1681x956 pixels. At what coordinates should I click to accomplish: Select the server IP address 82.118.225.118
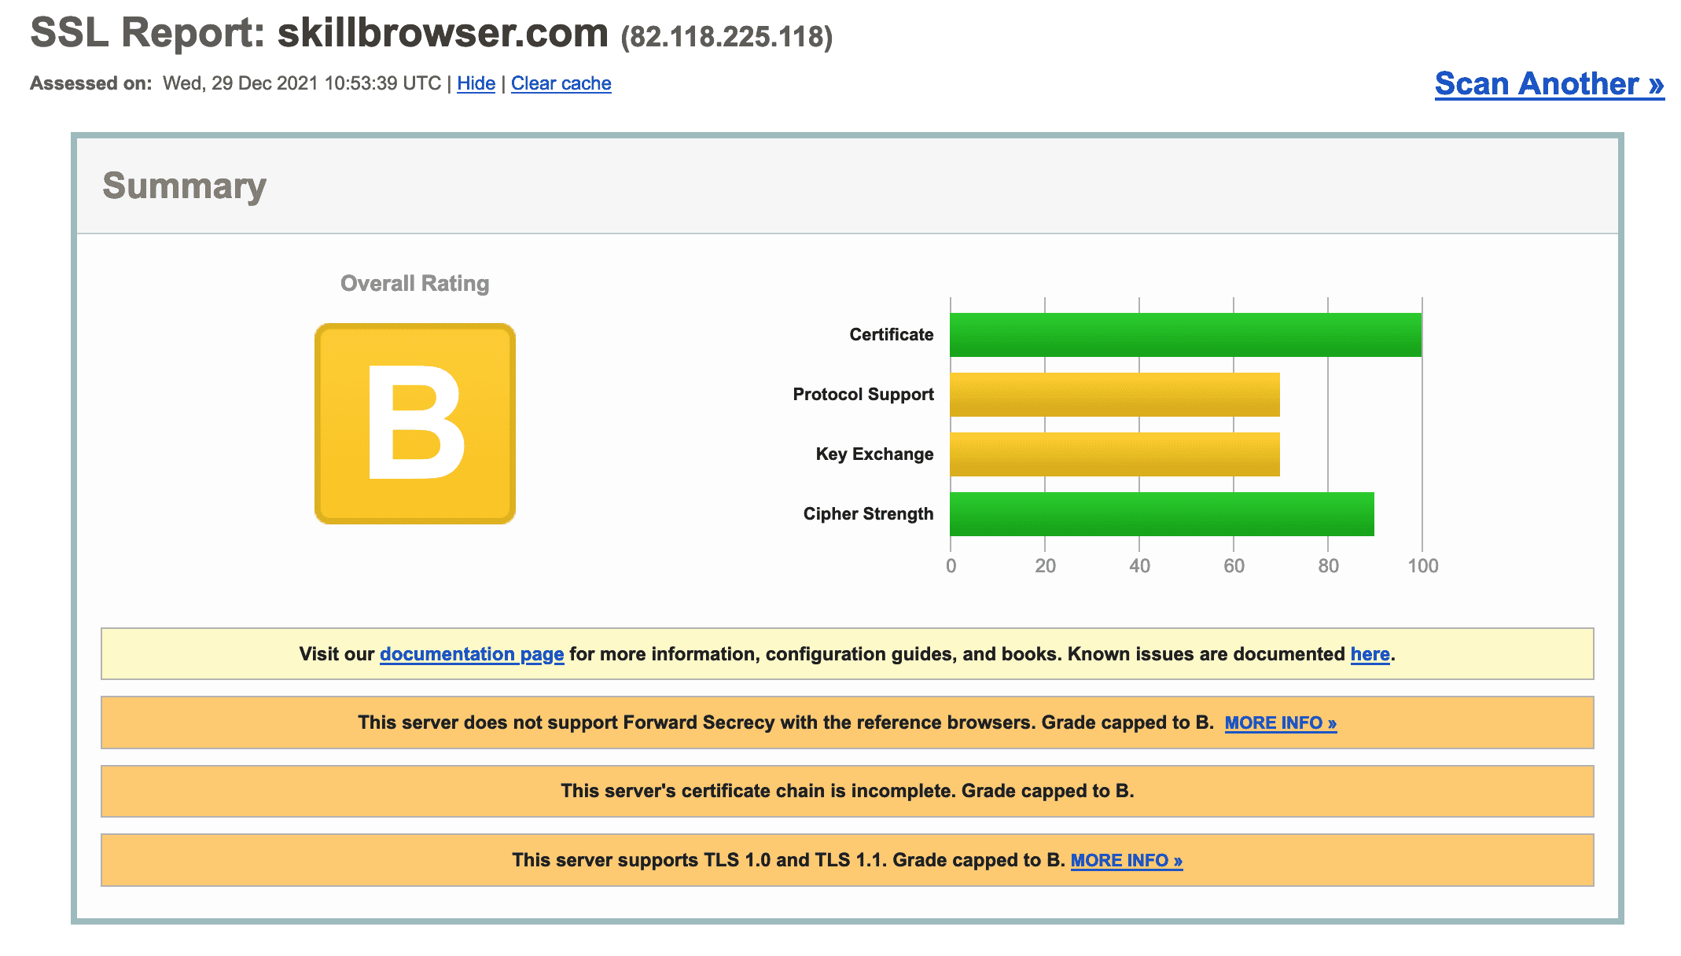pyautogui.click(x=724, y=35)
